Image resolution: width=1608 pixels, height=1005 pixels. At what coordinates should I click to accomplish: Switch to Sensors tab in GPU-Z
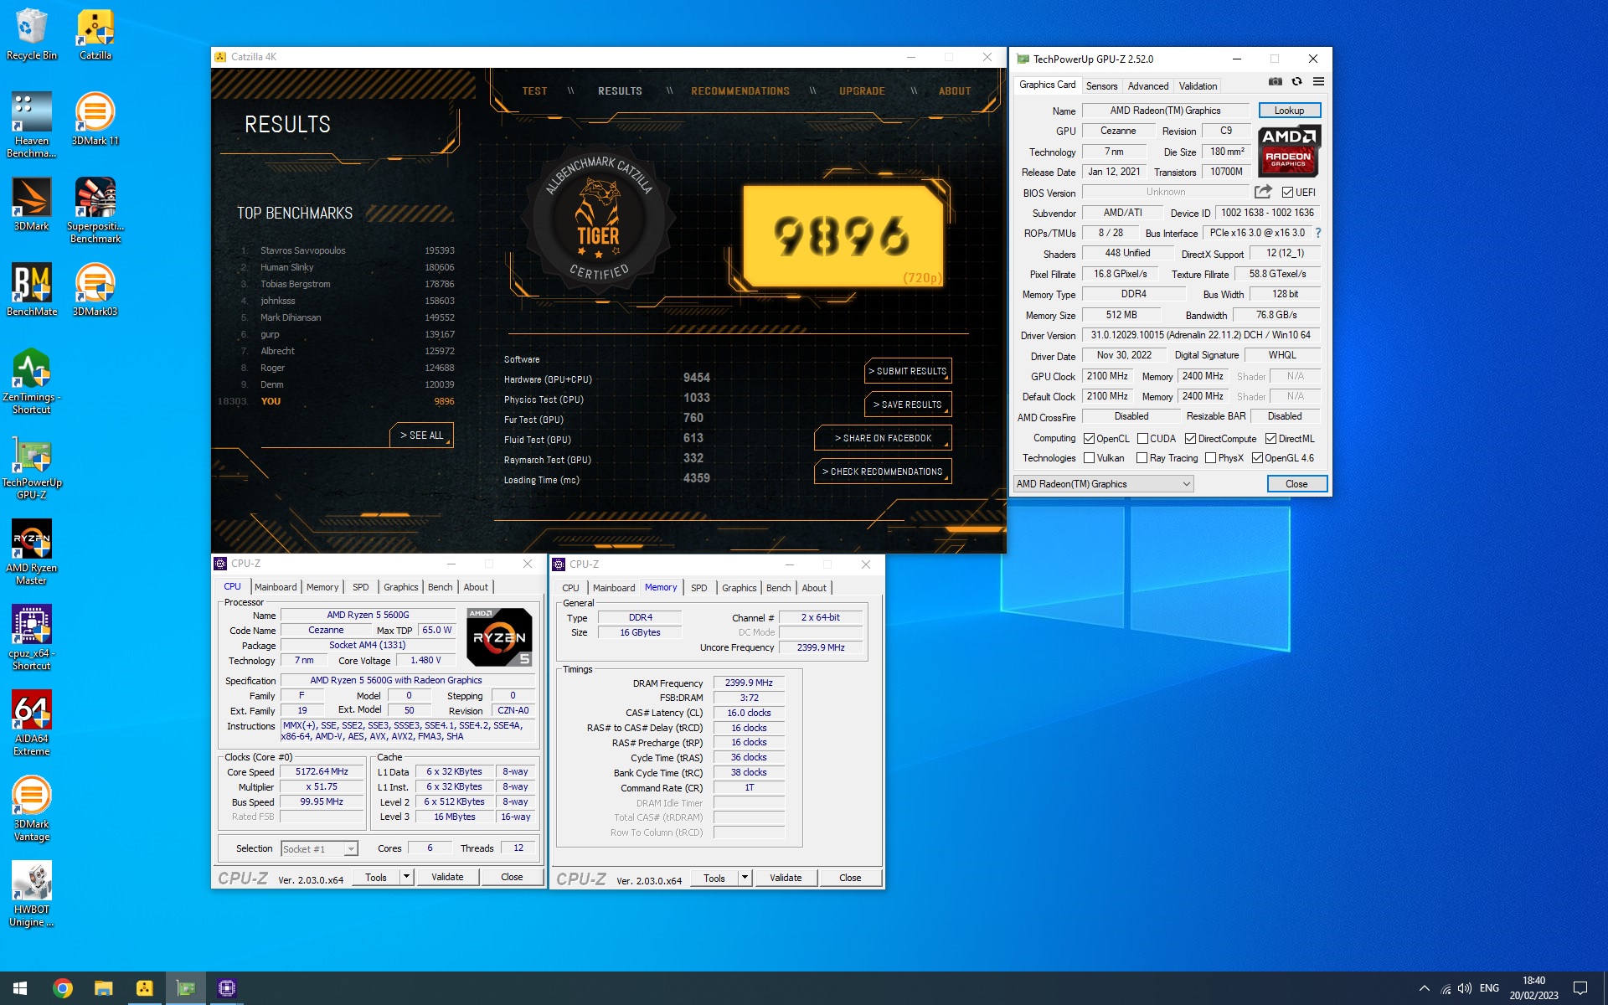coord(1101,86)
